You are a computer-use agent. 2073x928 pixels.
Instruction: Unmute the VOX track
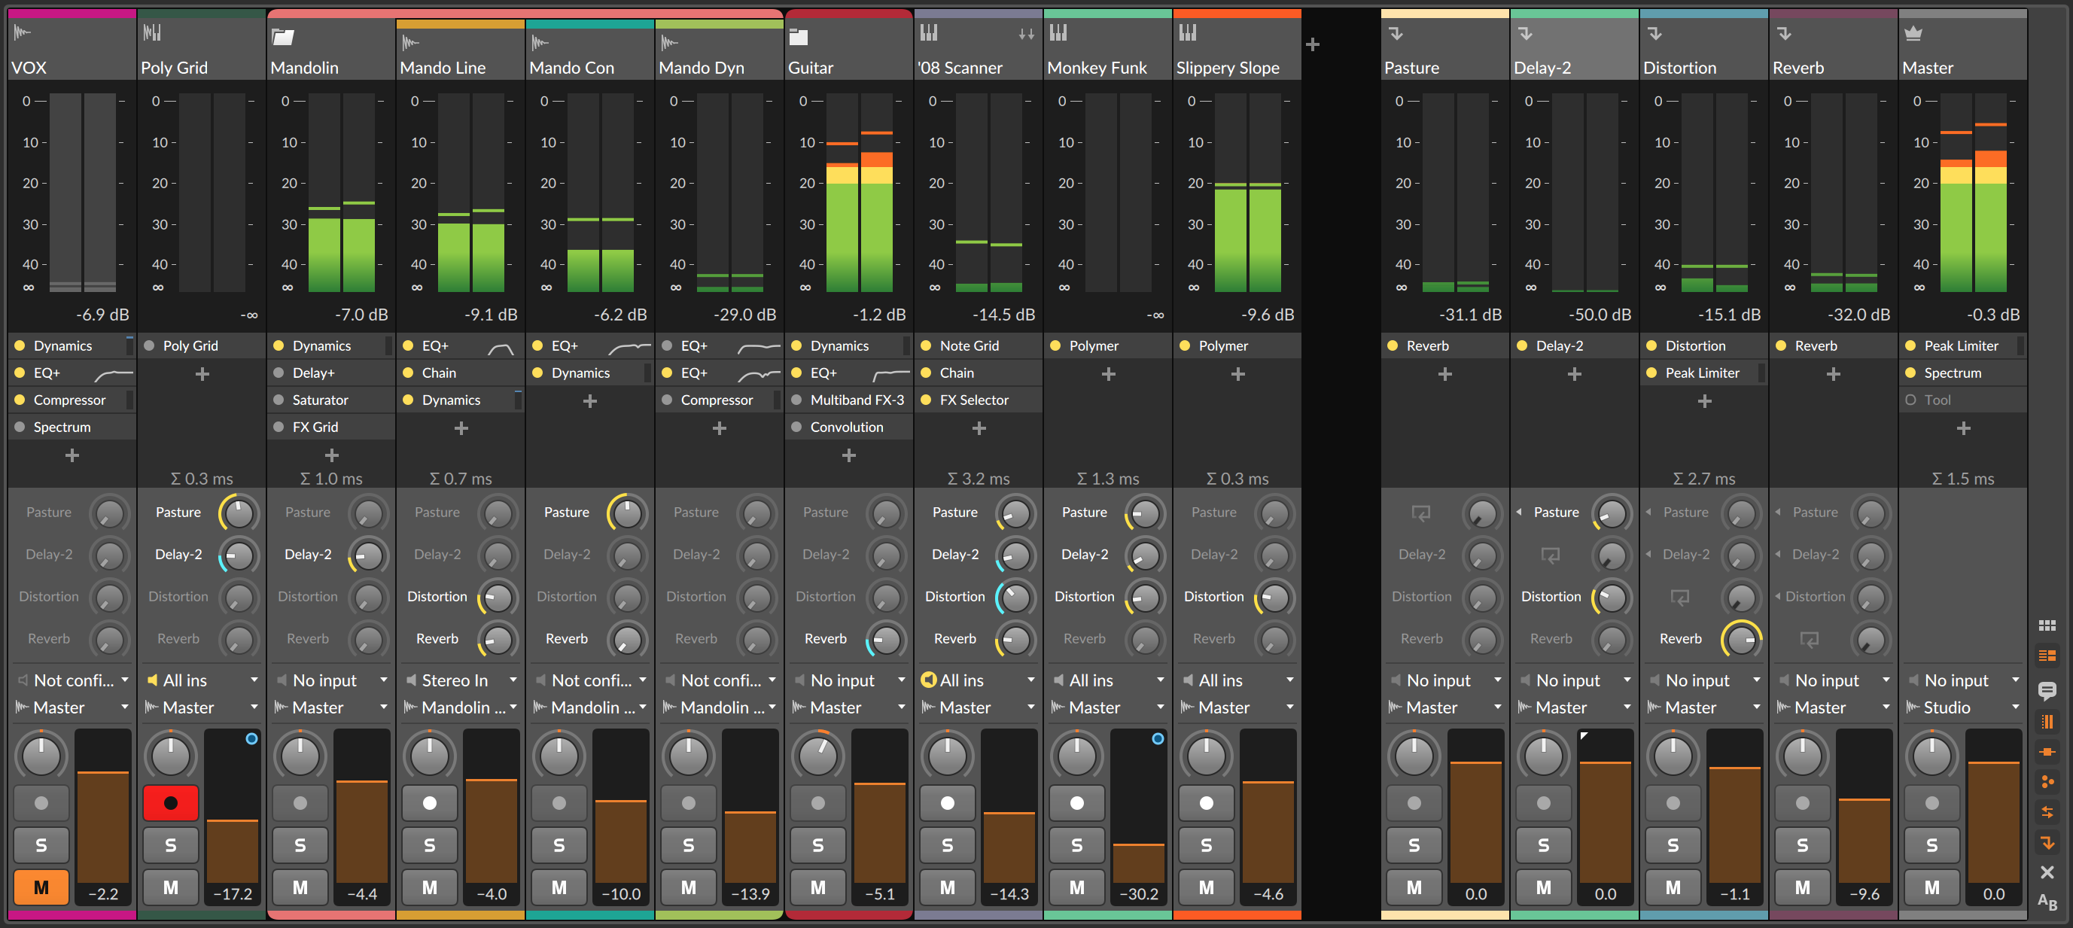pos(40,888)
